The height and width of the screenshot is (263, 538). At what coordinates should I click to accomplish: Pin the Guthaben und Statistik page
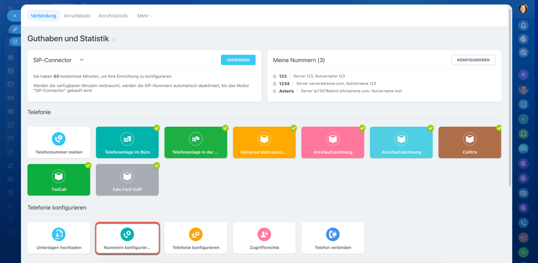113,39
